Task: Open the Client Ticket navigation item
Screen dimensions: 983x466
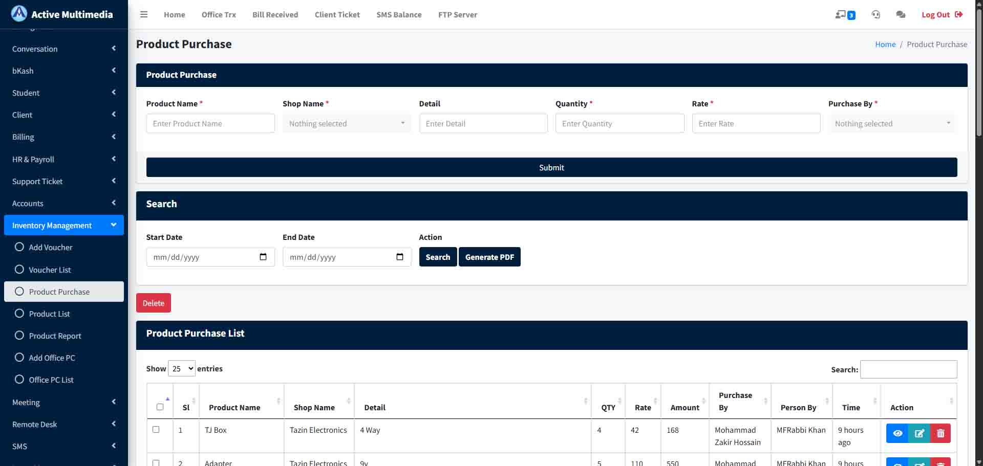Action: [337, 14]
